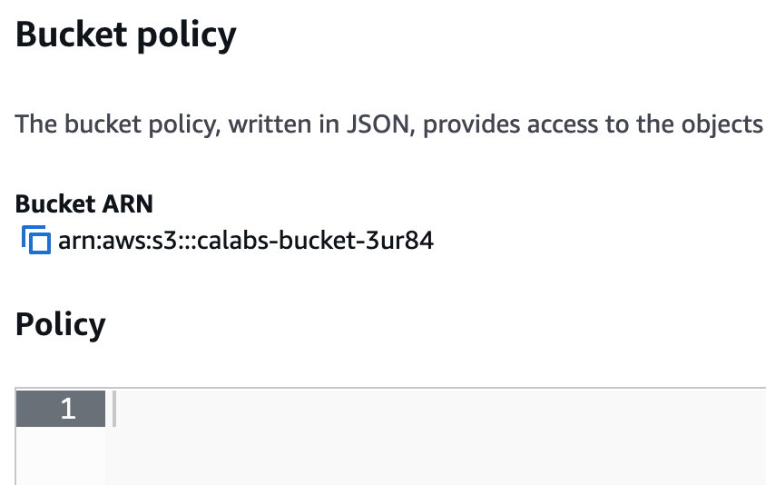
Task: Click the top border of the policy editor
Action: [x=390, y=388]
